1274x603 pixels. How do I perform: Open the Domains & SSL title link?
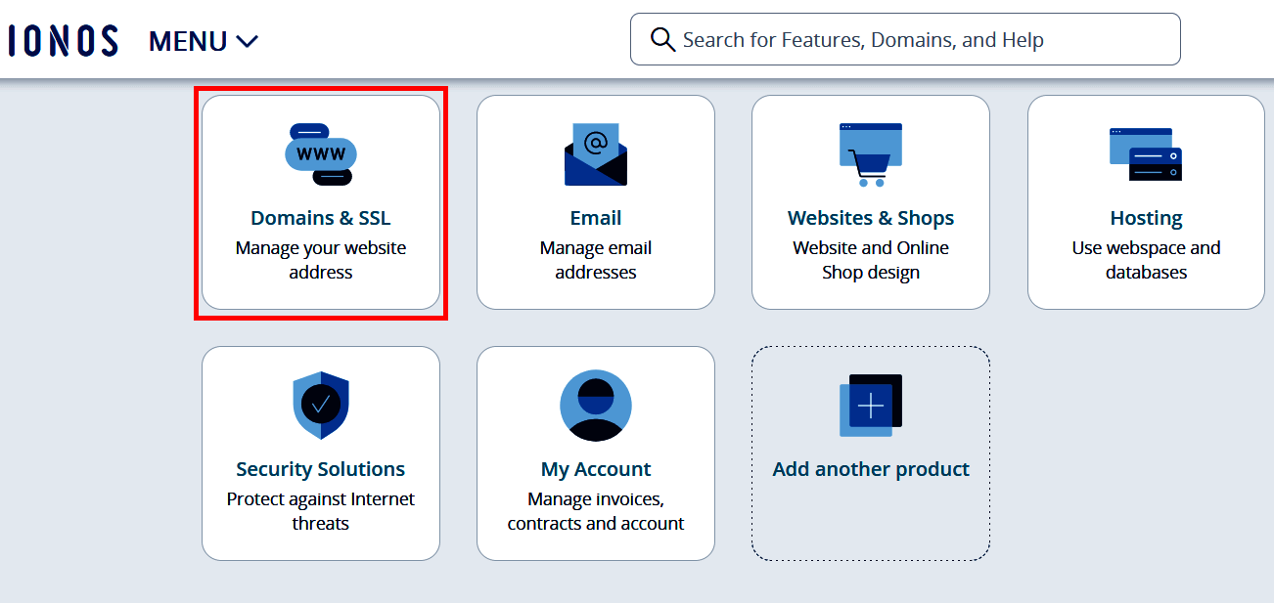(321, 218)
